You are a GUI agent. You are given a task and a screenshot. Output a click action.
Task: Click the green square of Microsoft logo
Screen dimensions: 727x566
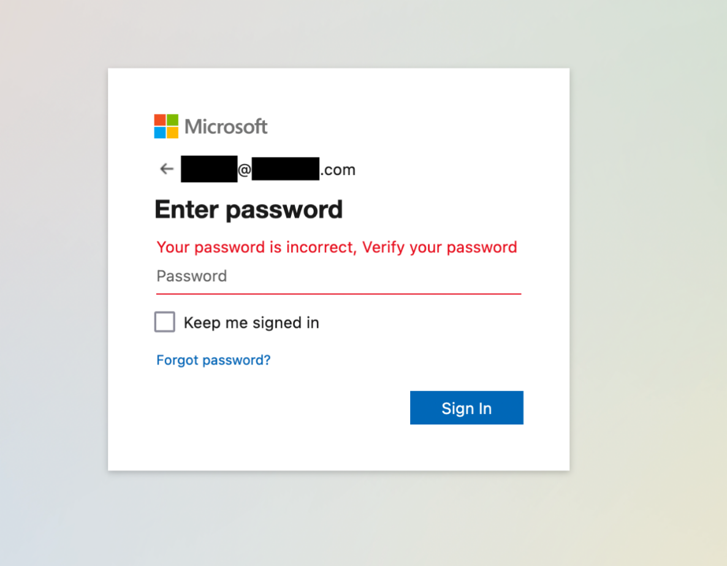coord(172,120)
